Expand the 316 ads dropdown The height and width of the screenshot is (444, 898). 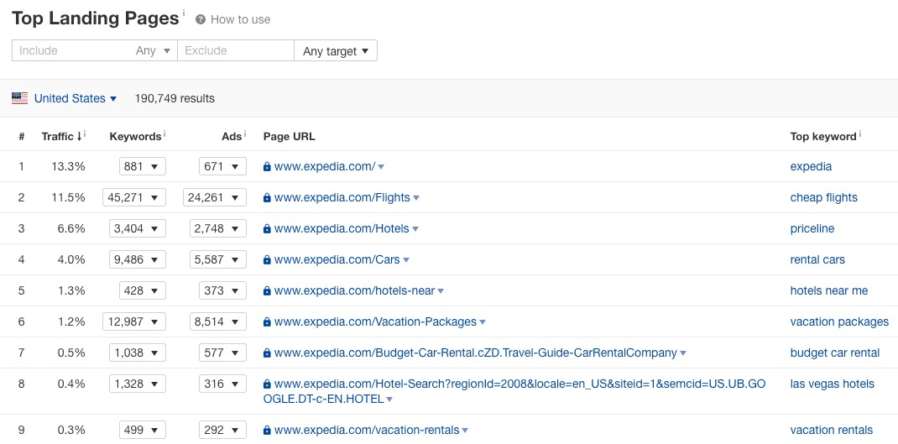pos(222,384)
